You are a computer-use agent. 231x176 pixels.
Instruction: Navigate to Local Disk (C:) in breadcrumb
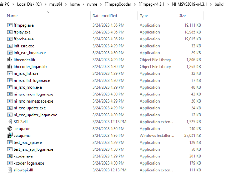(29, 4)
